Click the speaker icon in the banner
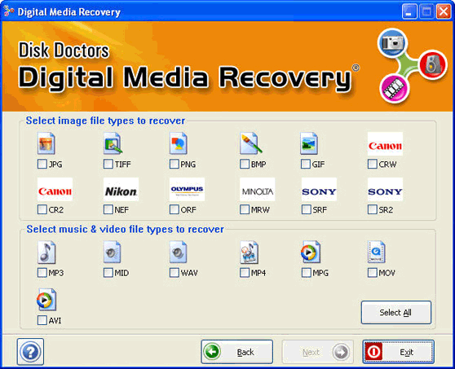Viewport: 455px width, 369px height. (433, 64)
